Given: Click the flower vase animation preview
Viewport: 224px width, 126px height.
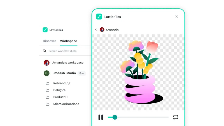Looking at the screenshot, I should pyautogui.click(x=138, y=72).
